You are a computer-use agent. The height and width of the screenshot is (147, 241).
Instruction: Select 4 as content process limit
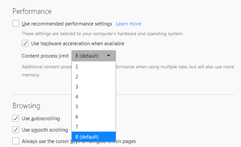pos(94,96)
